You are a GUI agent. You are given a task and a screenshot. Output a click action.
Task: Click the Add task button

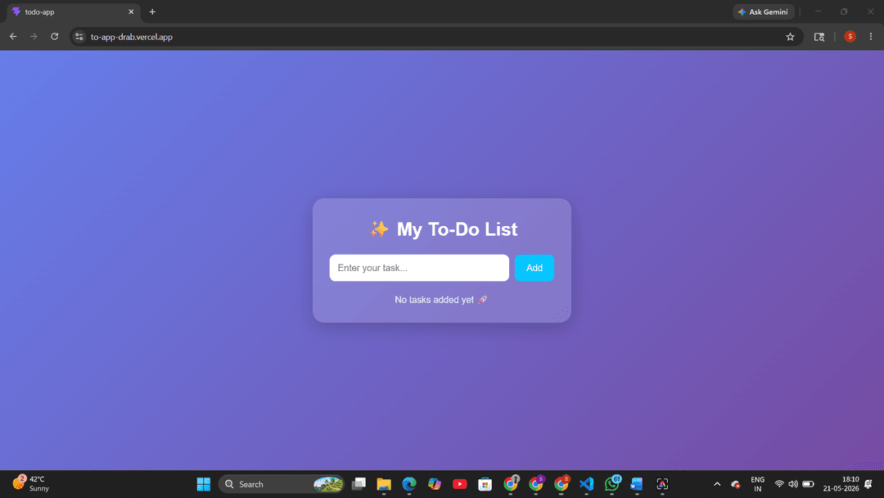tap(534, 268)
